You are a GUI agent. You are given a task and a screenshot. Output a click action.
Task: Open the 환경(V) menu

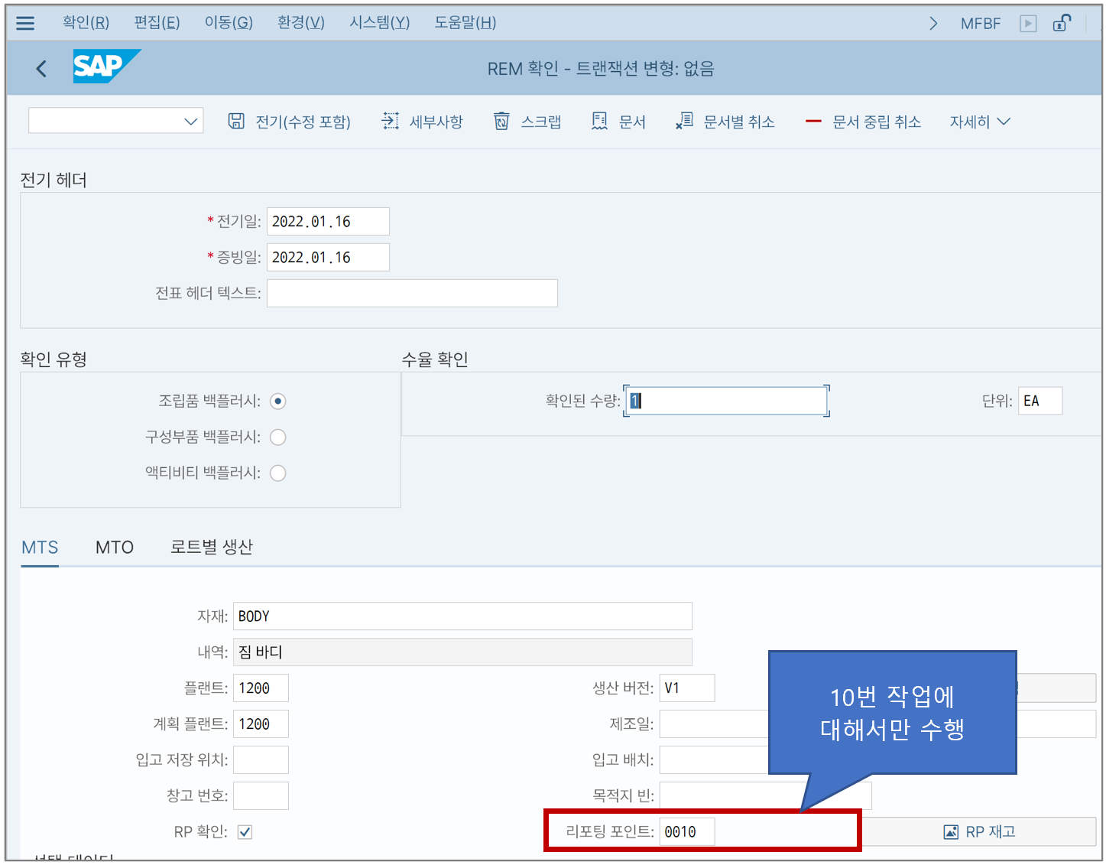tap(301, 23)
